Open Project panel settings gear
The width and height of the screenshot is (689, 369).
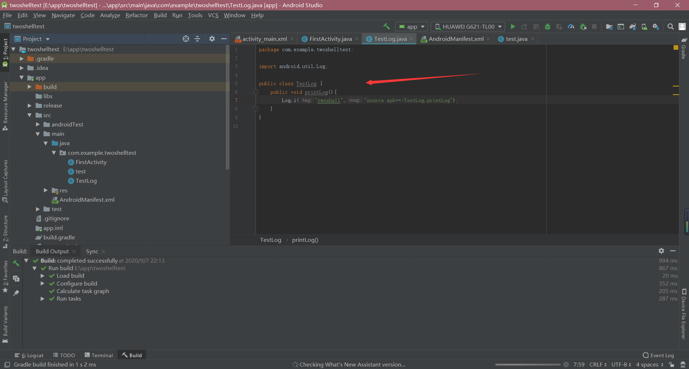[x=212, y=39]
